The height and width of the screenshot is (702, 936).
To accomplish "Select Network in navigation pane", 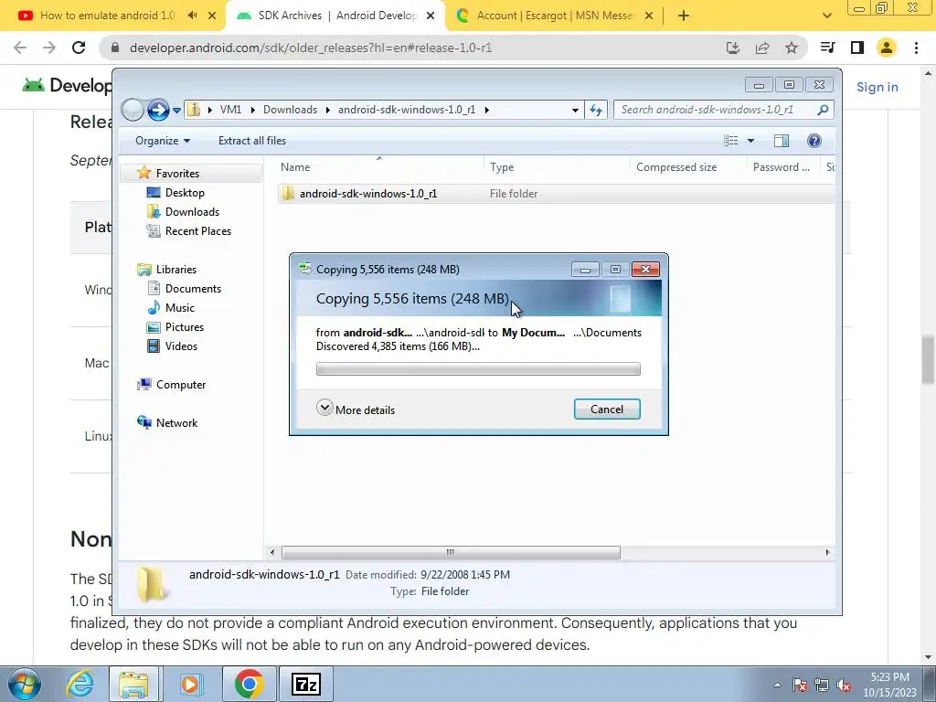I will [176, 422].
